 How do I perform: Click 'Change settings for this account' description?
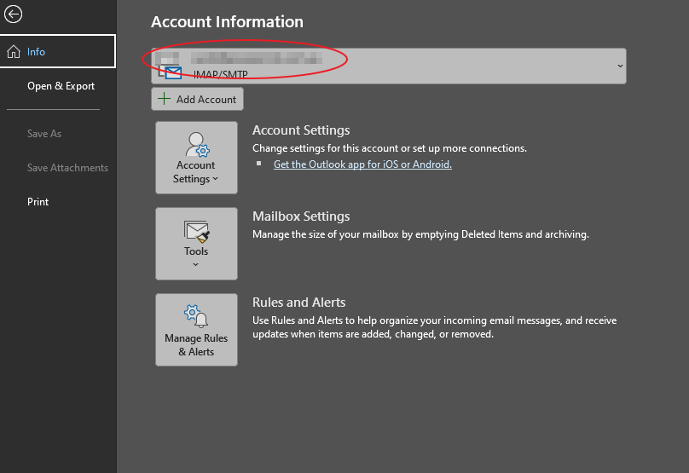click(x=390, y=148)
